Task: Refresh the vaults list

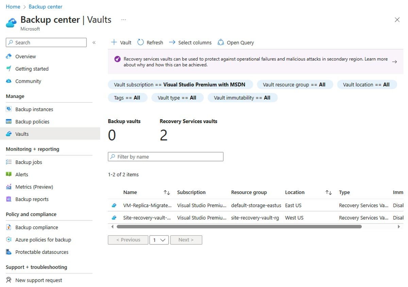Action: [150, 42]
